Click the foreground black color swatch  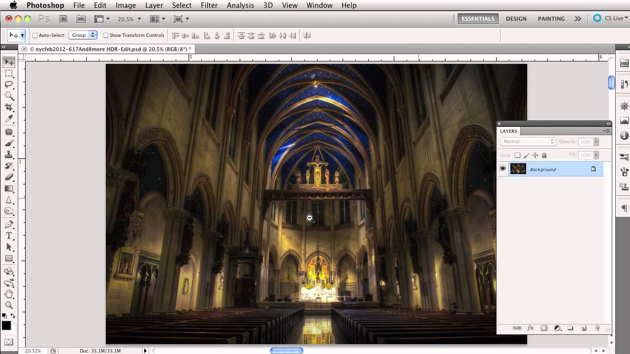(6, 325)
